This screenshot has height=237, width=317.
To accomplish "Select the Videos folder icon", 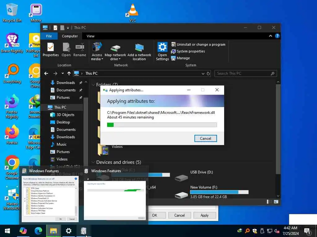I will pyautogui.click(x=104, y=150).
